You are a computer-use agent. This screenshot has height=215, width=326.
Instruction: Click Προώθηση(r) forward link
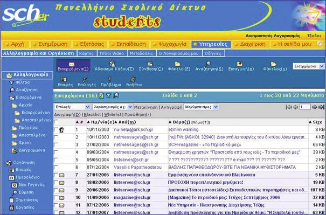137,115
